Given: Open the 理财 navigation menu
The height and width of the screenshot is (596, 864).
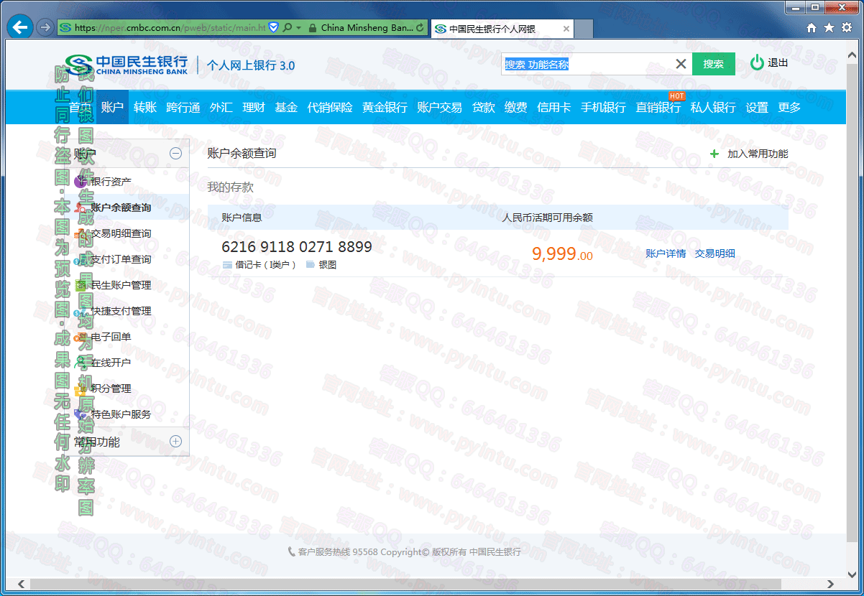Looking at the screenshot, I should [254, 107].
